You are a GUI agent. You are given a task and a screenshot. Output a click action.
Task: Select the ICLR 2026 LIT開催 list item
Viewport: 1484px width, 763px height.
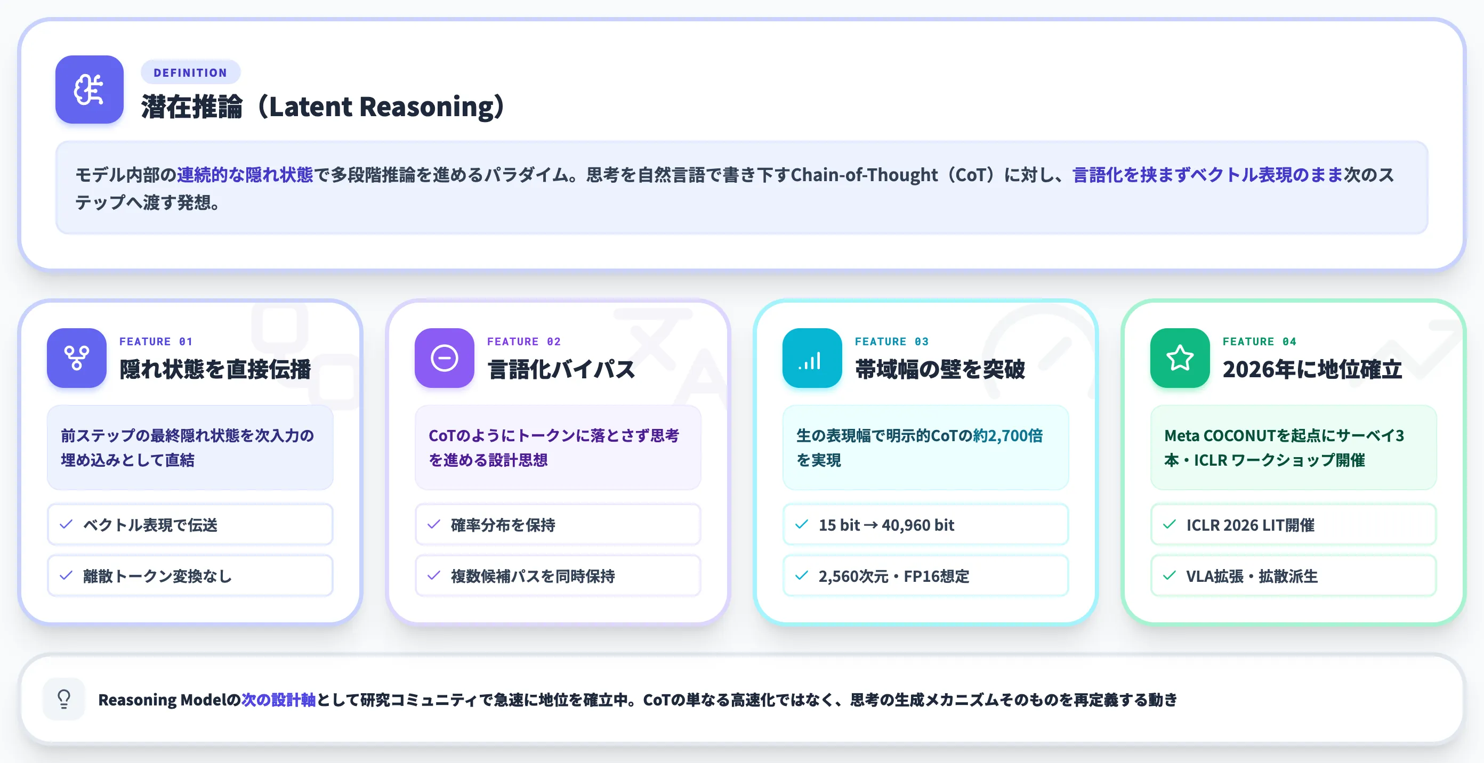pyautogui.click(x=1293, y=524)
